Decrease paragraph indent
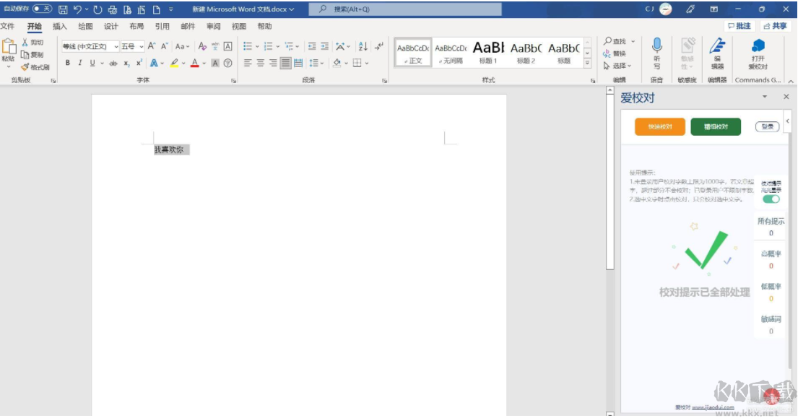This screenshot has height=418, width=798. [312, 46]
